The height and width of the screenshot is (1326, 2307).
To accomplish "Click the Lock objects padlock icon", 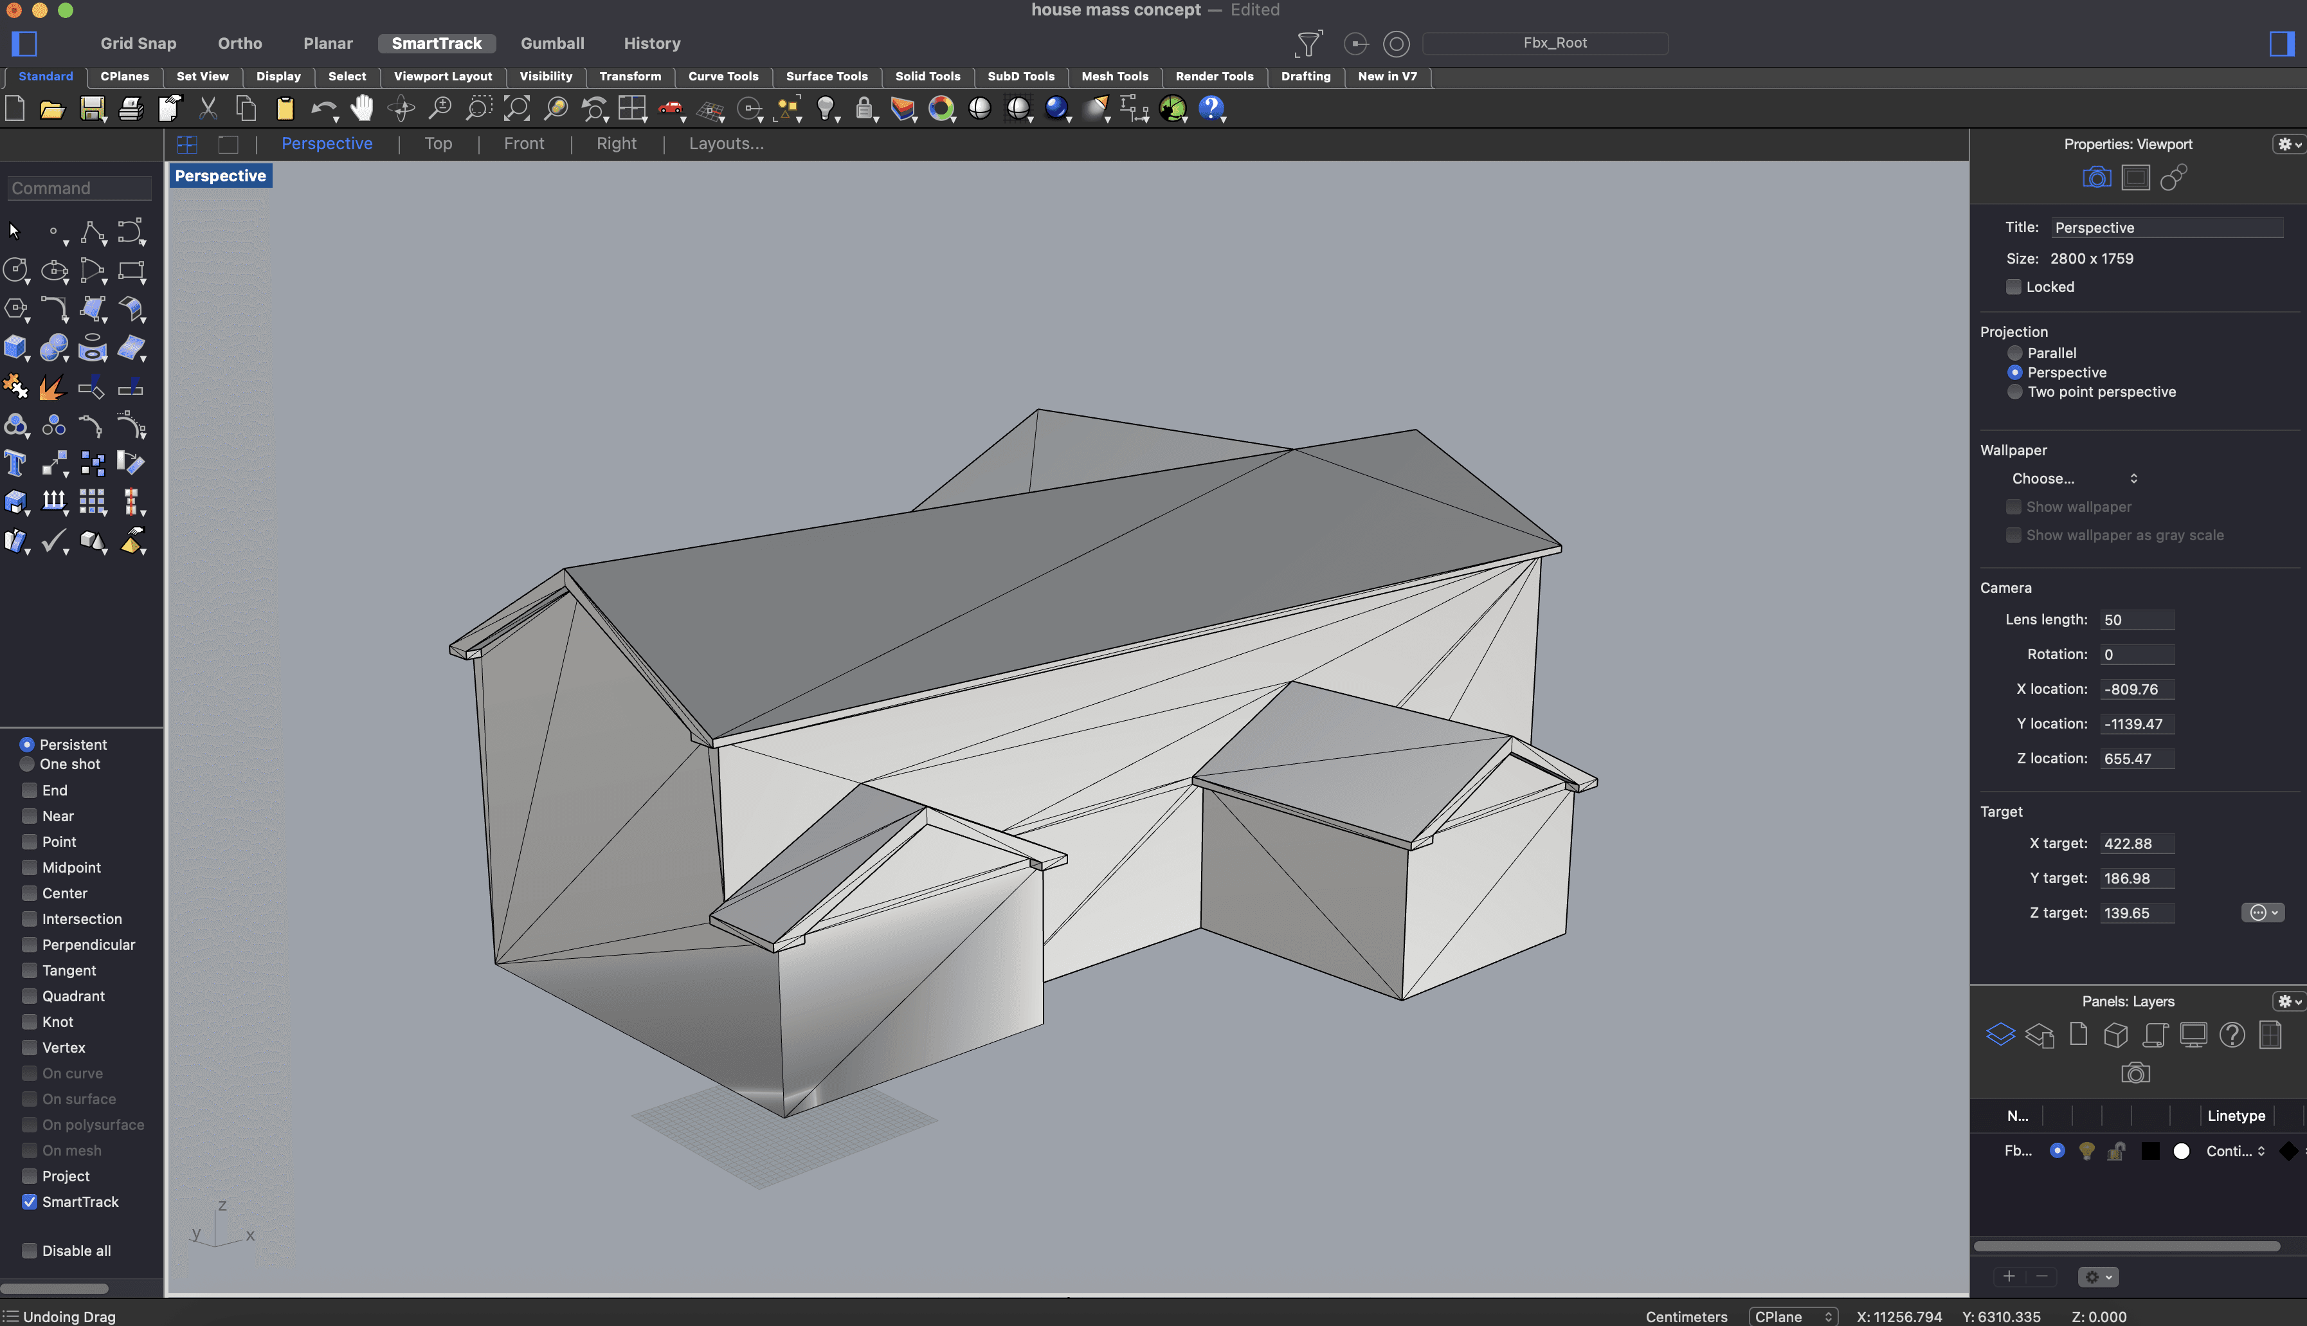I will pyautogui.click(x=863, y=109).
